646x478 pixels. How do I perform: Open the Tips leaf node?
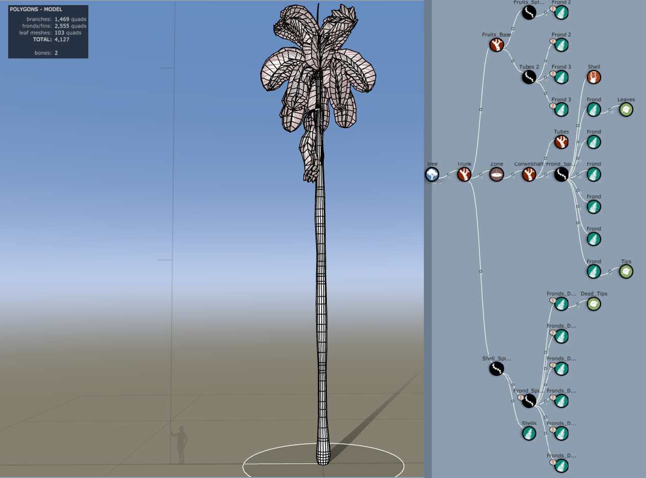[626, 272]
